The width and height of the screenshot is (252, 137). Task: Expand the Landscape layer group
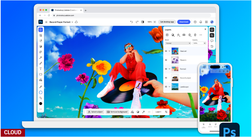pyautogui.click(x=169, y=87)
